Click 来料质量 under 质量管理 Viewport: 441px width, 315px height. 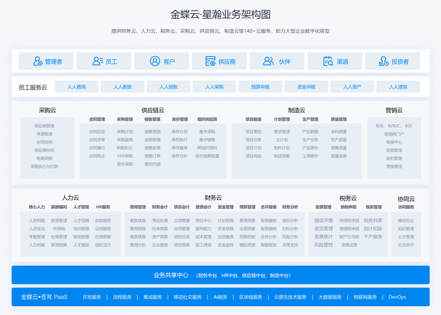(338, 131)
